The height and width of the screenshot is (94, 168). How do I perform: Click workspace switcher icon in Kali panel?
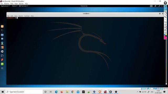coord(151,6)
